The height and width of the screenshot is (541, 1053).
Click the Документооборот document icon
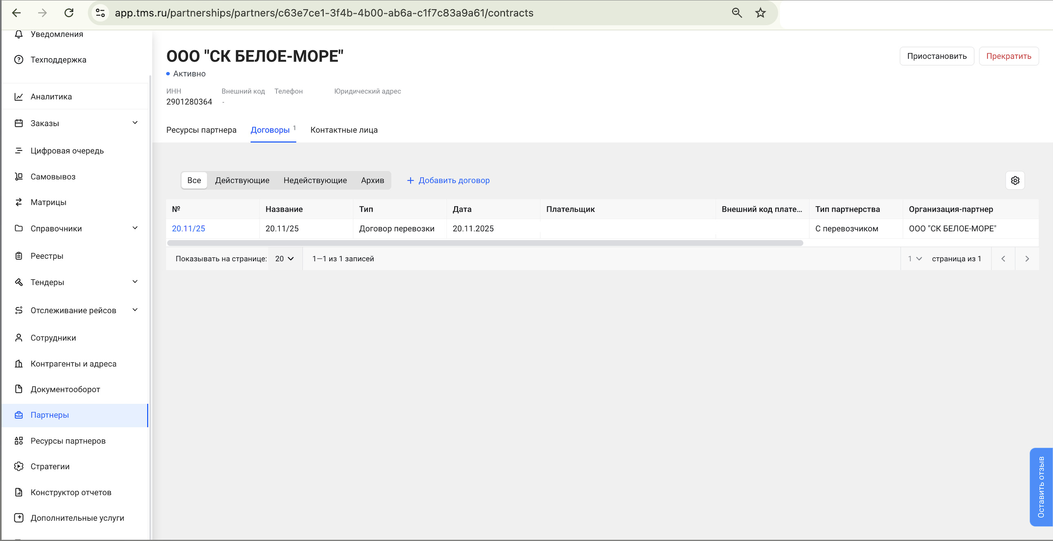[x=19, y=389]
